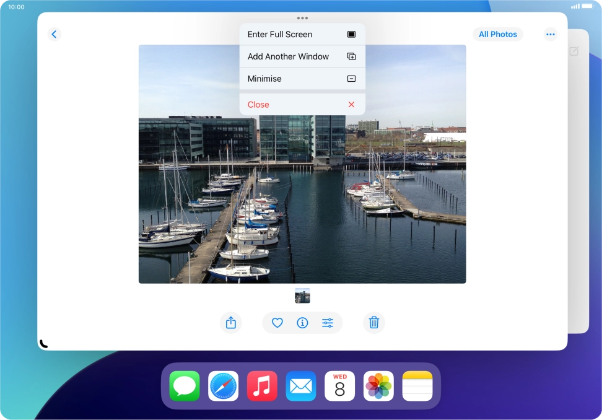602x420 pixels.
Task: Minimise the Photos window via menu
Action: point(302,79)
